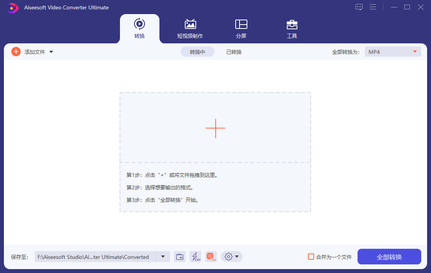View the 已转换 converted list
Screen dimensions: 431x273
(233, 51)
